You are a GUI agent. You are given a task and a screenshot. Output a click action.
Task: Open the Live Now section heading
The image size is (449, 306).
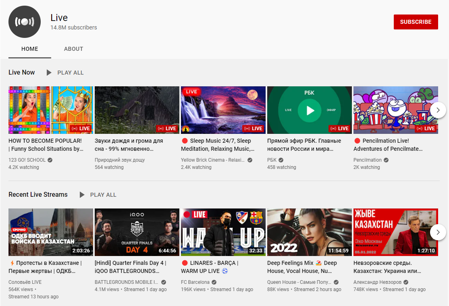[22, 73]
